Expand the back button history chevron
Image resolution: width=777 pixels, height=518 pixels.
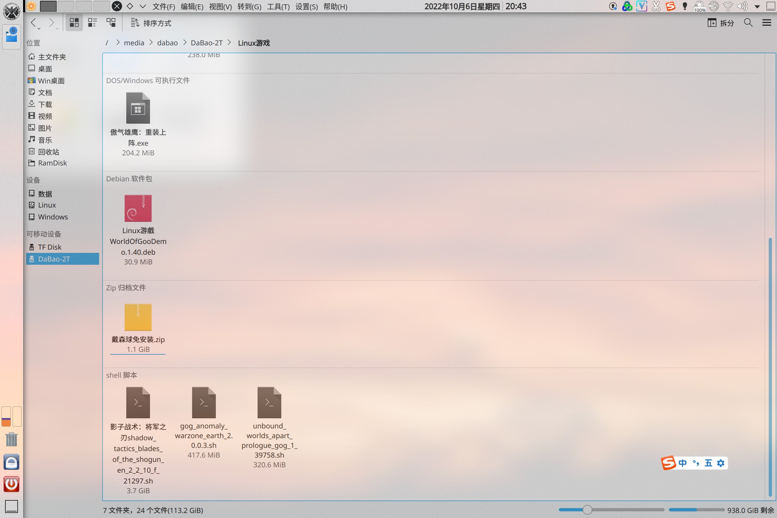tap(39, 28)
